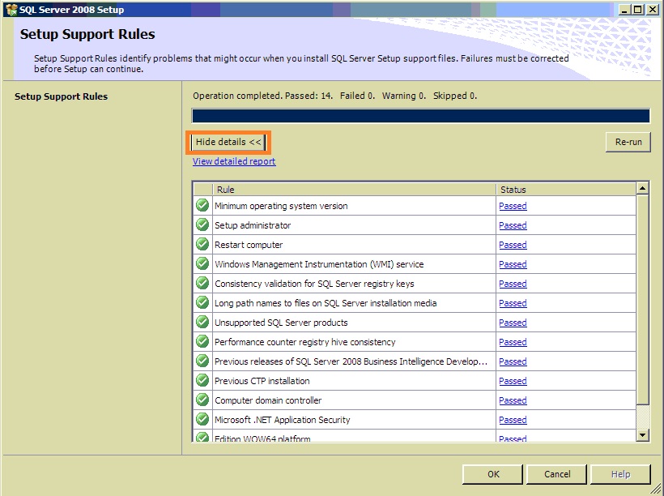Click check icon for Microsoft .NET Application Security

[x=202, y=420]
